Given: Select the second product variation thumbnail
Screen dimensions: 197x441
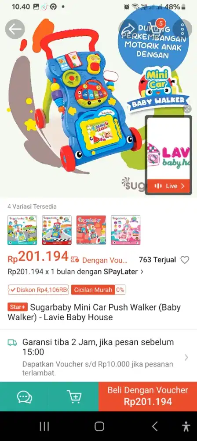Looking at the screenshot, I should pos(57,230).
